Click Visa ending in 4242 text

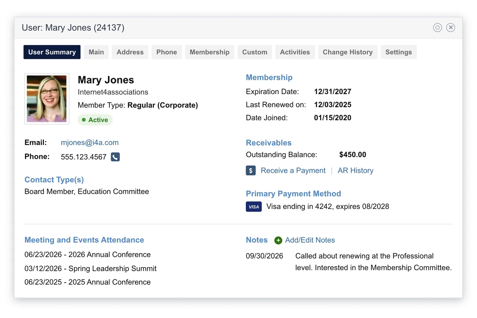328,207
